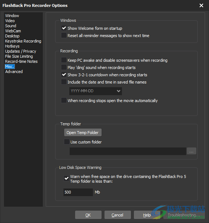
Task: Close the Recorder Options dialog
Action: (x=201, y=5)
